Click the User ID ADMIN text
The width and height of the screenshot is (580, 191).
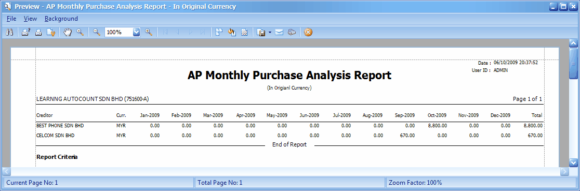click(x=490, y=70)
